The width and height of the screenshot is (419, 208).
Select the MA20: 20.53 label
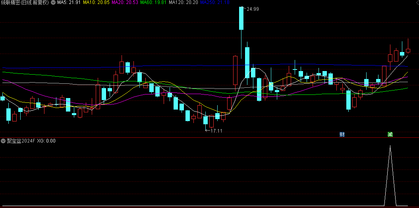[125, 2]
